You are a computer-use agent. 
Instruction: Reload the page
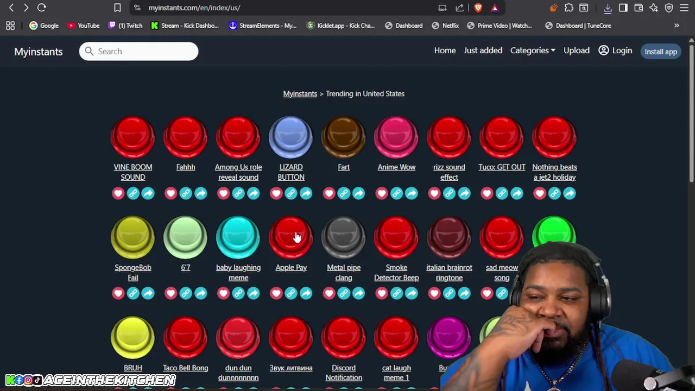pos(41,8)
